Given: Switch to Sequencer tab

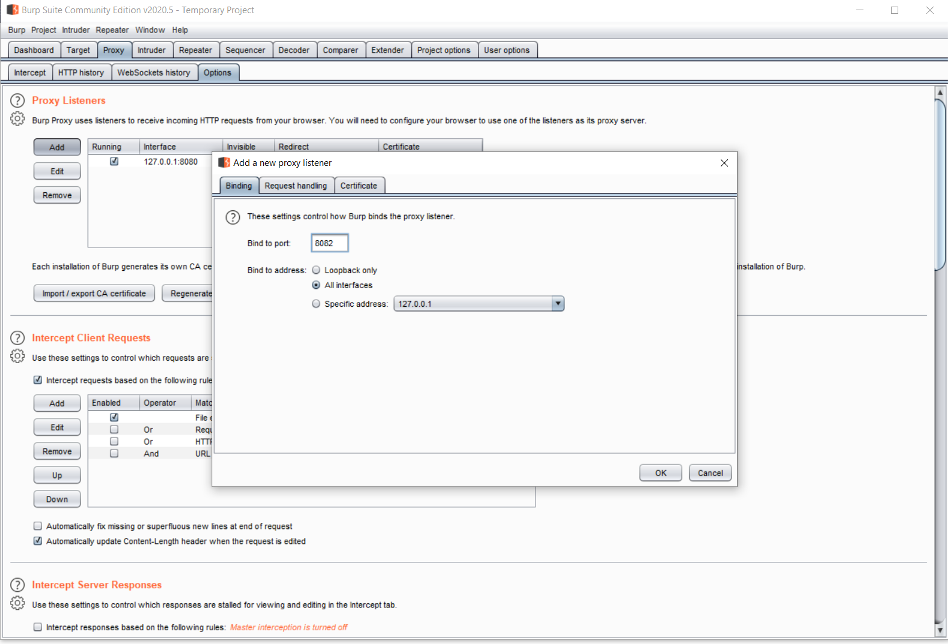Looking at the screenshot, I should [x=245, y=50].
